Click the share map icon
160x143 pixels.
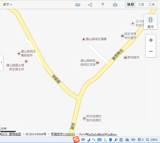(90, 5)
